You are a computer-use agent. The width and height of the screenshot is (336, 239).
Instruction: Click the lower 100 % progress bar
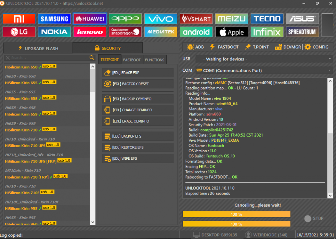point(236,224)
